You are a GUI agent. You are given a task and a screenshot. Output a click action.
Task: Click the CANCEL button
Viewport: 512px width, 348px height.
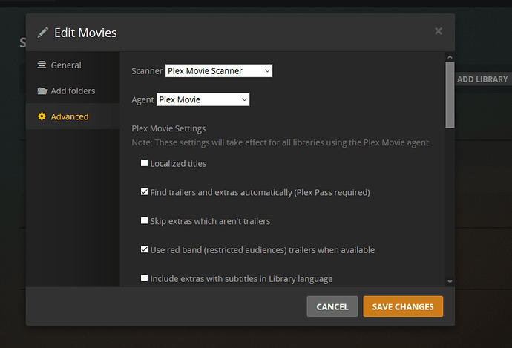pos(332,306)
